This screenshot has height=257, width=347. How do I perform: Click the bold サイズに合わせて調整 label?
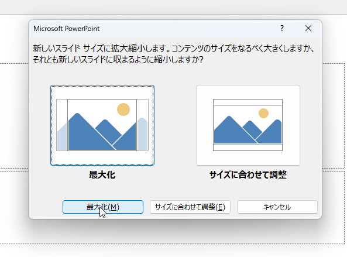248,175
